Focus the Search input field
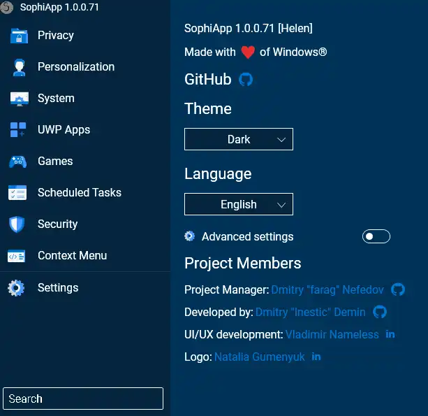Viewport: 428px width, 416px height. (83, 399)
